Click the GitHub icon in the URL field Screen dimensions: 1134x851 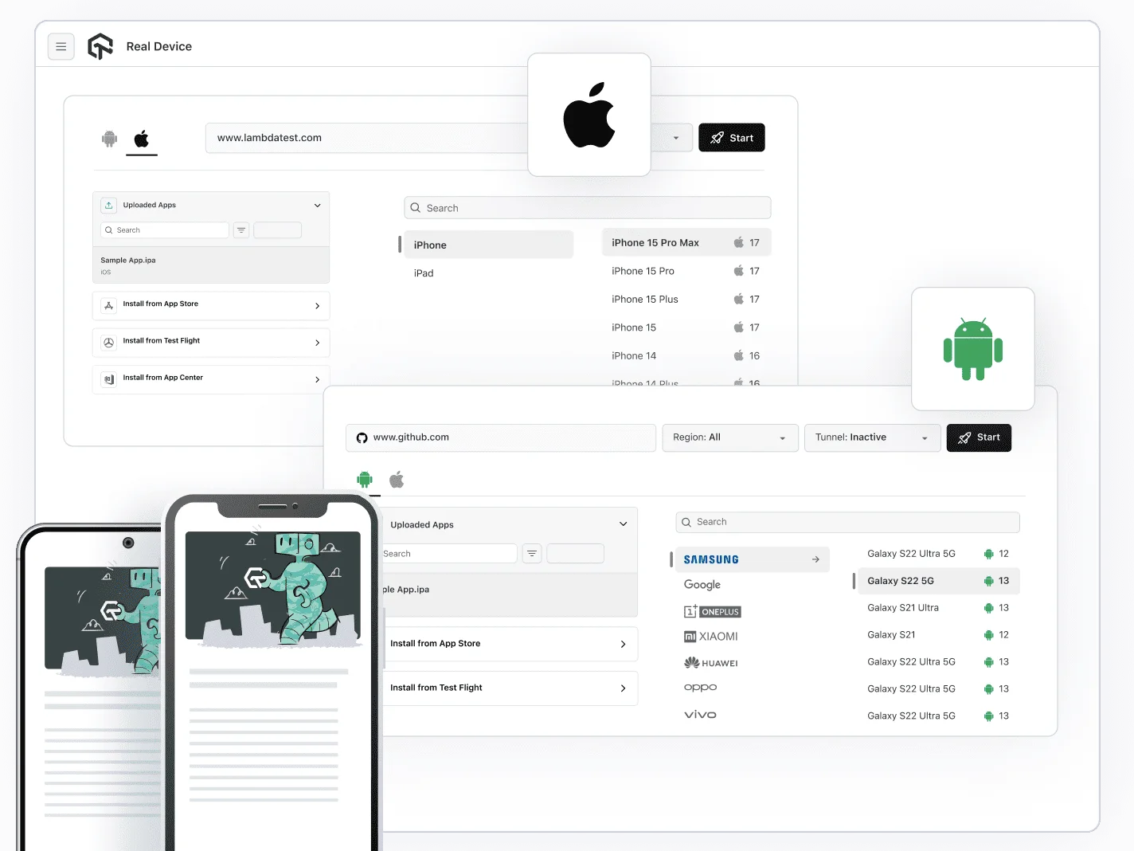(x=362, y=437)
